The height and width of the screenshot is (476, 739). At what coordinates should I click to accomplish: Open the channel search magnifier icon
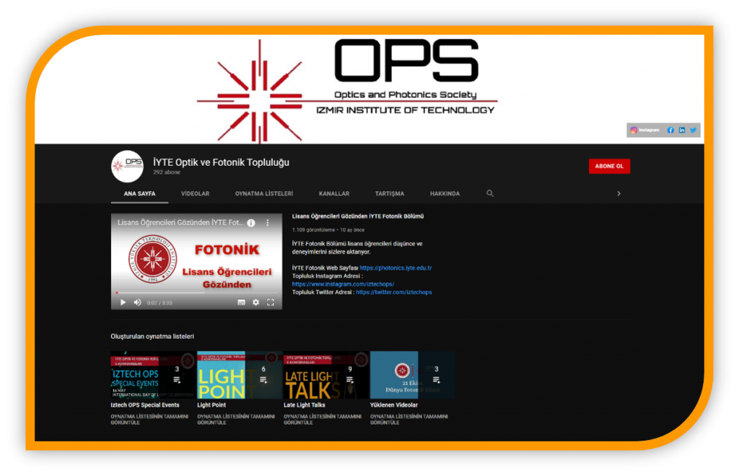point(490,193)
